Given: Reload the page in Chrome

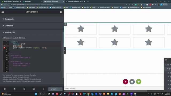Looking at the screenshot, I should (8, 5).
